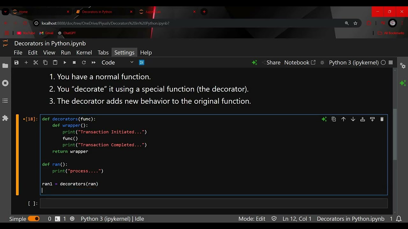Toggle the Simple interface mode switch
Screen dimensions: 408x229
click(x=34, y=219)
